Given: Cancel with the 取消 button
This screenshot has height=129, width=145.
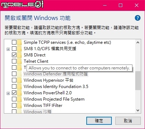Looking at the screenshot, I should click(x=128, y=121).
